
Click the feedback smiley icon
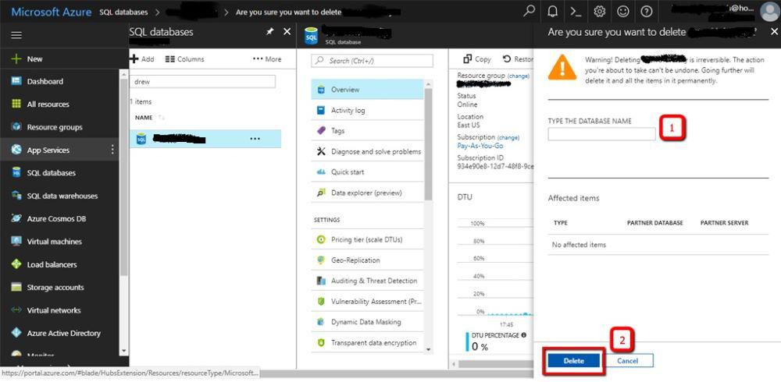pos(623,12)
